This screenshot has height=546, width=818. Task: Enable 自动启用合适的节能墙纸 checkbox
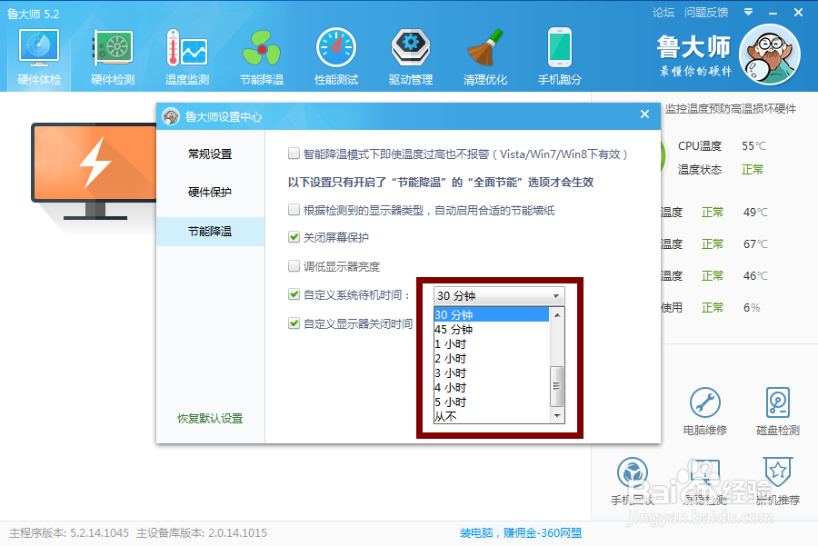[294, 210]
